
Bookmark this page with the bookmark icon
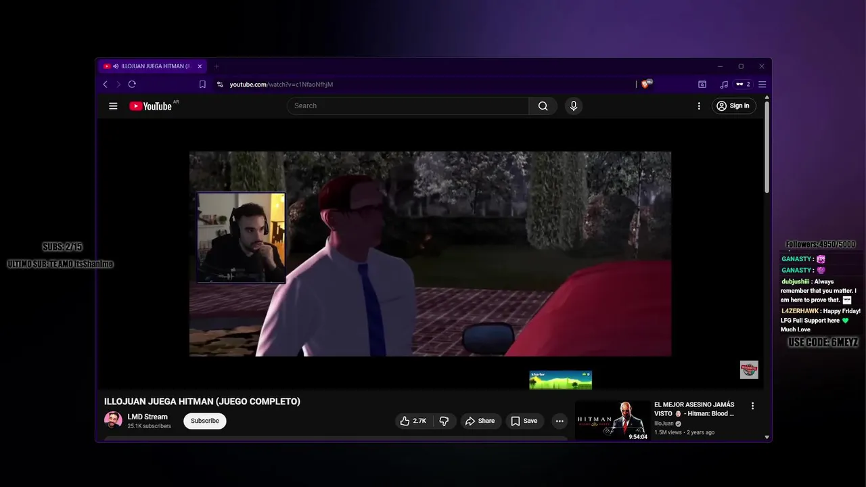coord(202,85)
